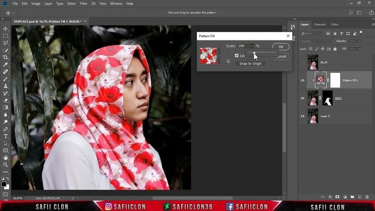Open the Edit Toolbar three-dots menu
This screenshot has width=375, height=211.
coord(5,172)
